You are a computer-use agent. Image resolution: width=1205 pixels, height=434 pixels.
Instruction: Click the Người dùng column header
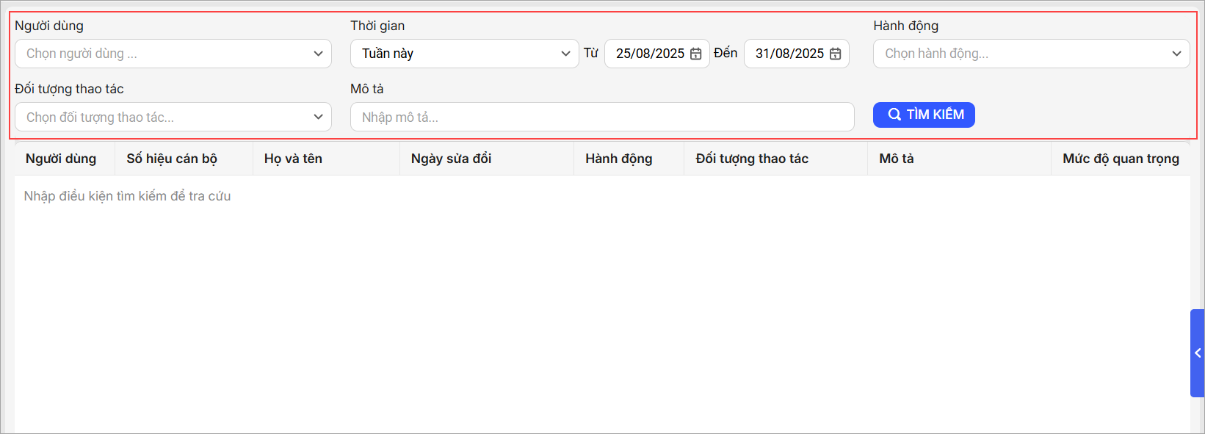[61, 159]
